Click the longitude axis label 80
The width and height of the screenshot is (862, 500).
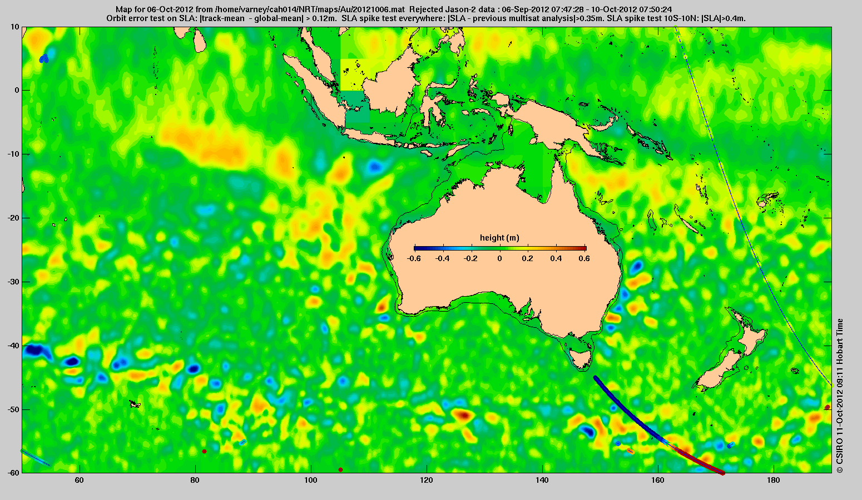click(x=195, y=479)
